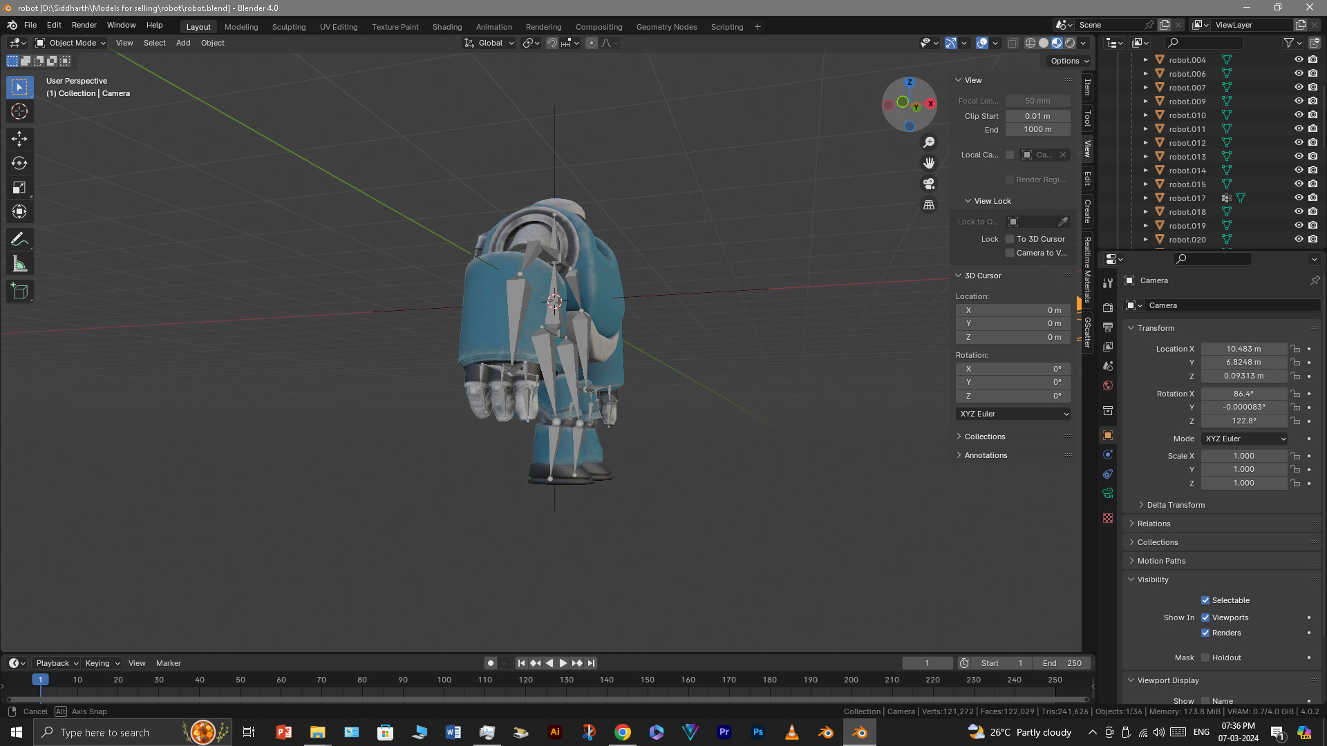This screenshot has height=746, width=1327.
Task: Select the Move tool
Action: click(x=19, y=139)
